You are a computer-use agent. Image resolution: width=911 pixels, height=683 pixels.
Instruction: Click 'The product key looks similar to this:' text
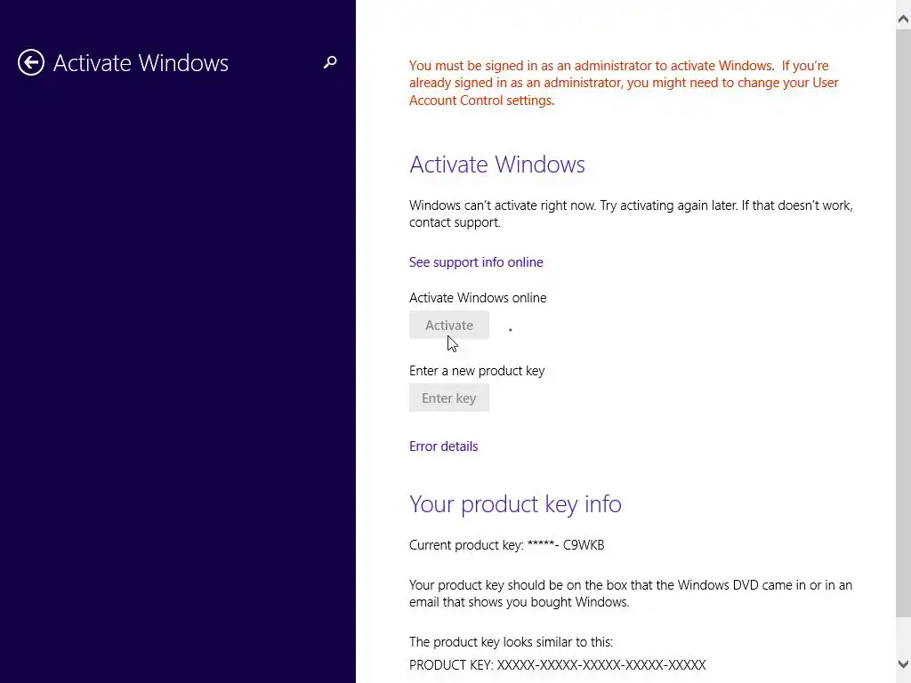511,642
